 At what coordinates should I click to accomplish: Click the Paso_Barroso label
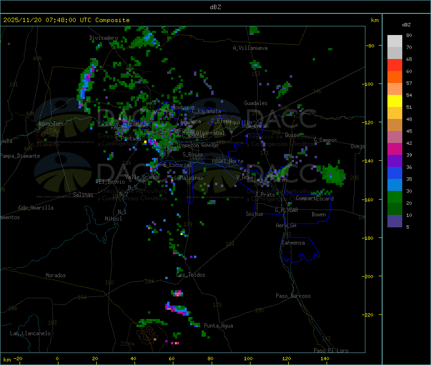[x=293, y=296]
